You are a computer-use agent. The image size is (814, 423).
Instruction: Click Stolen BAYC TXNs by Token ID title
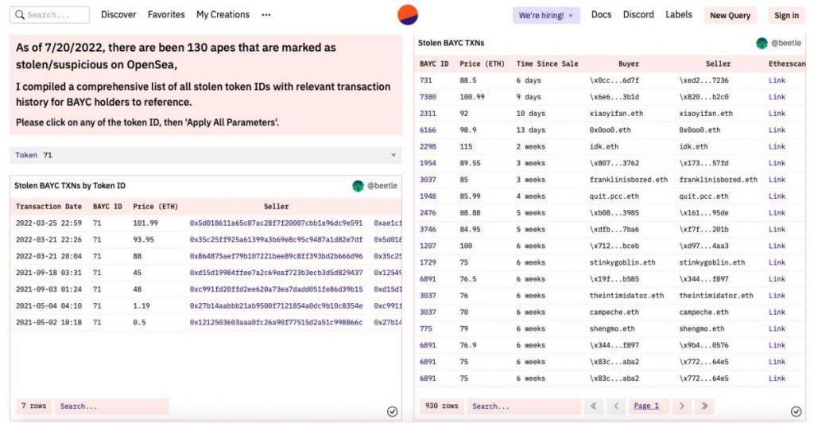(x=70, y=186)
